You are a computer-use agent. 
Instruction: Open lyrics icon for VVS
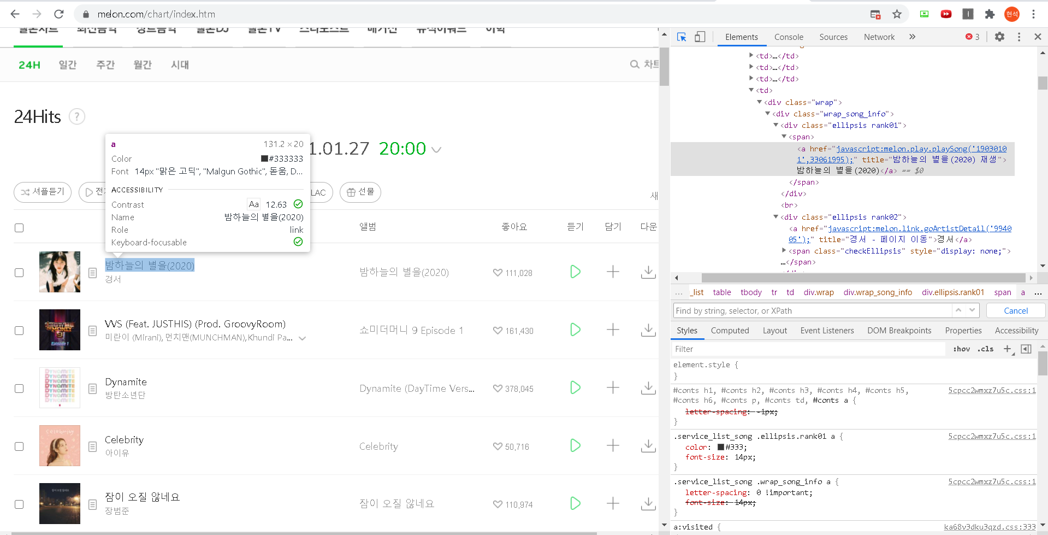pyautogui.click(x=93, y=331)
